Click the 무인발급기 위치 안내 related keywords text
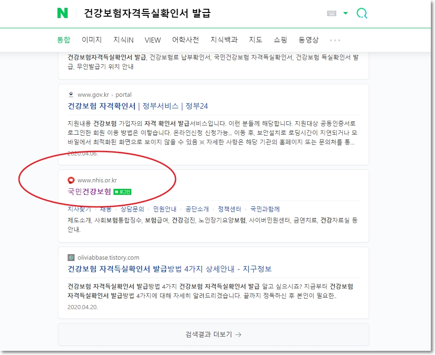The image size is (435, 355). [x=105, y=67]
